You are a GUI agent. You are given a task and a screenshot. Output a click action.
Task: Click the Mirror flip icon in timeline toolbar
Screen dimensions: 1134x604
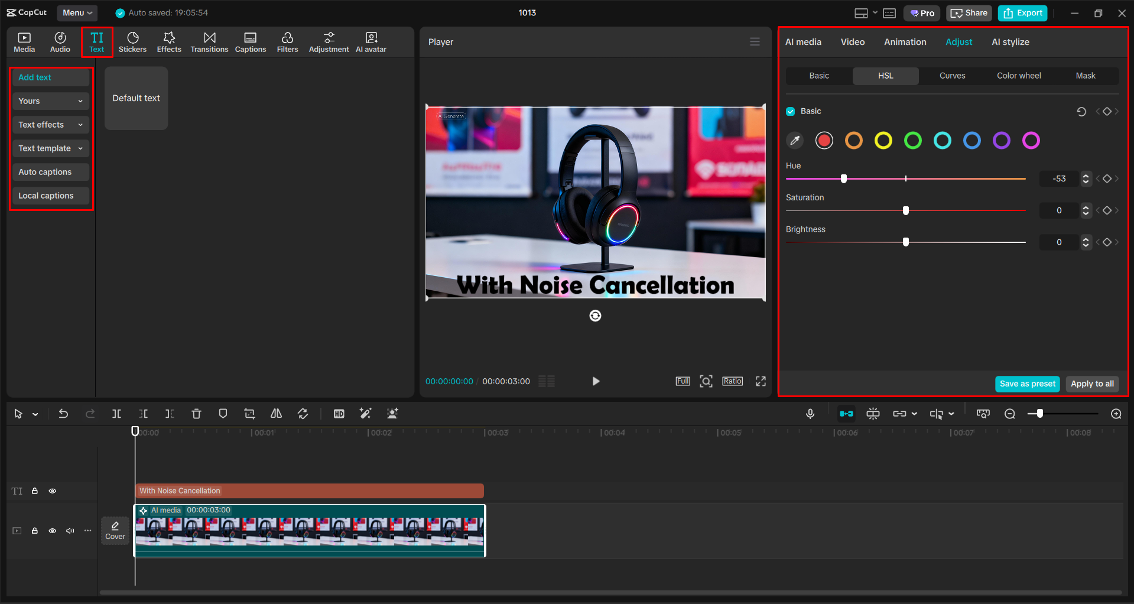tap(275, 414)
